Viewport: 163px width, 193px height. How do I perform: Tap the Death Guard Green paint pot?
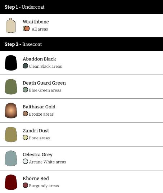pyautogui.click(x=11, y=87)
